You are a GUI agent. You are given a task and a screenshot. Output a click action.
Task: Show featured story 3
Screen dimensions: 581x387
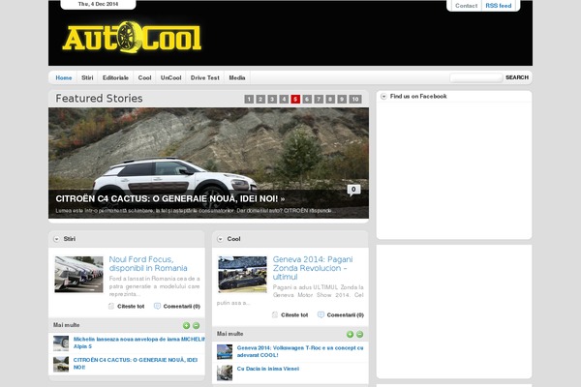(272, 99)
